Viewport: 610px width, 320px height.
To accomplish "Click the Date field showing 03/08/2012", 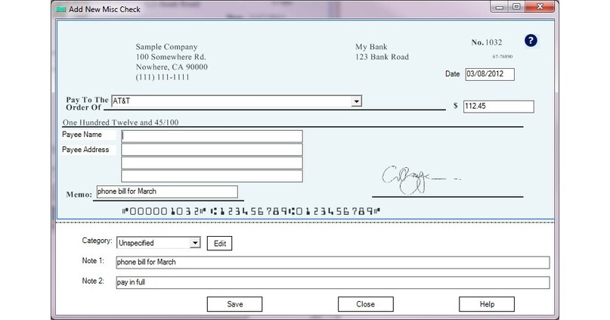I will click(489, 74).
